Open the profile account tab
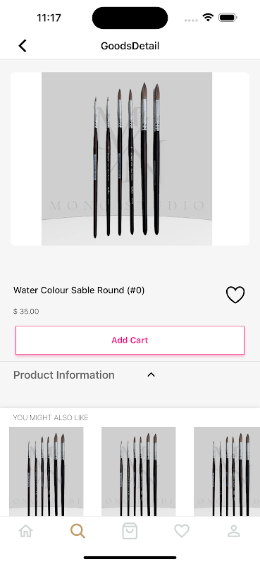260x564 pixels. [x=234, y=531]
